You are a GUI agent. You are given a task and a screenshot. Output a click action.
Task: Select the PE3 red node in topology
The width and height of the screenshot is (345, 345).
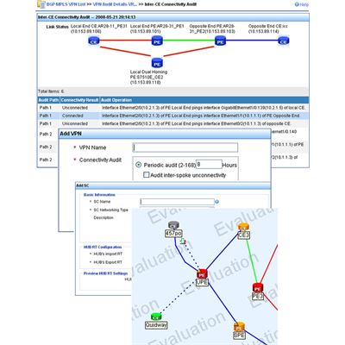(x=258, y=287)
